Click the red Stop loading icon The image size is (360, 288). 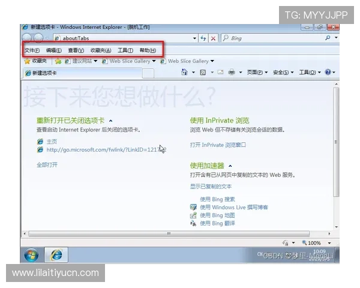click(213, 38)
